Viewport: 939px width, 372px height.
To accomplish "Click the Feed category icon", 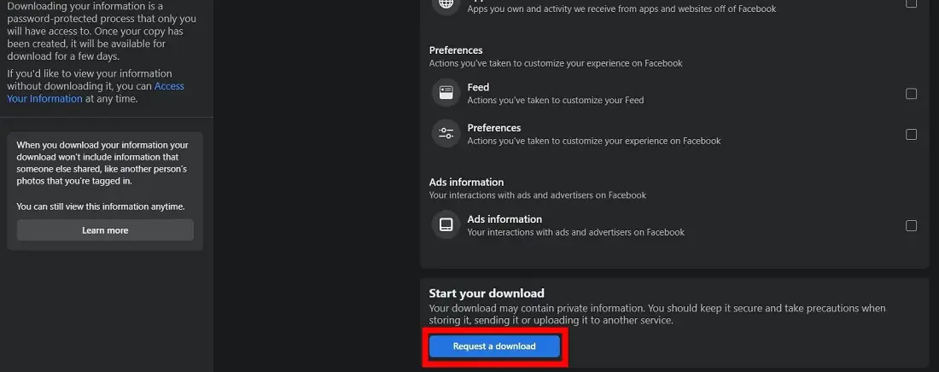I will (x=446, y=93).
